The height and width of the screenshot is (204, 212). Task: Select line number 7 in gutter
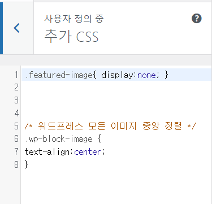16,151
